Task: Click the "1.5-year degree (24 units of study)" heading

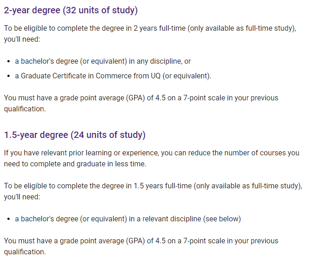Action: (x=74, y=135)
